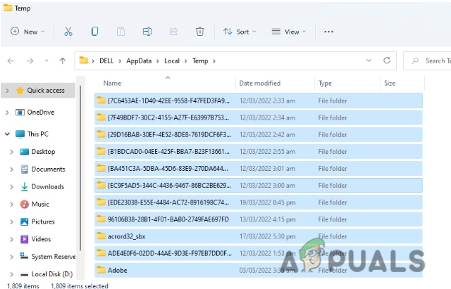Expand the Downloads tree node
This screenshot has height=289, width=451.
[x=11, y=187]
